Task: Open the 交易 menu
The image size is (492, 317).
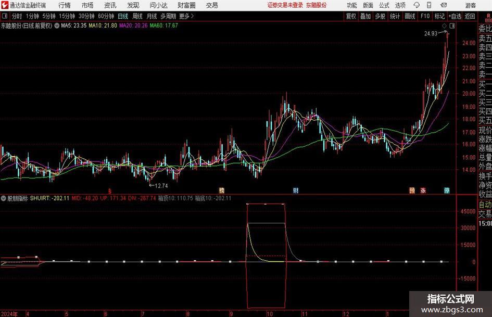Action: pos(212,5)
